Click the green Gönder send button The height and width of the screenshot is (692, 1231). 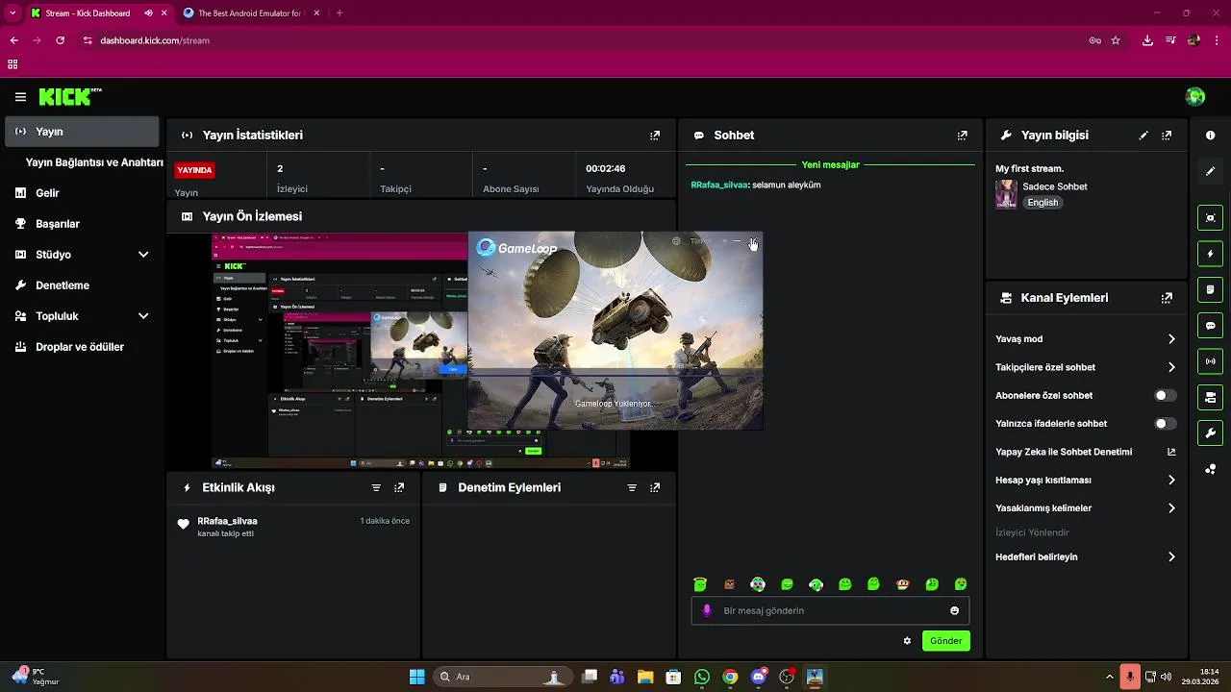tap(946, 641)
